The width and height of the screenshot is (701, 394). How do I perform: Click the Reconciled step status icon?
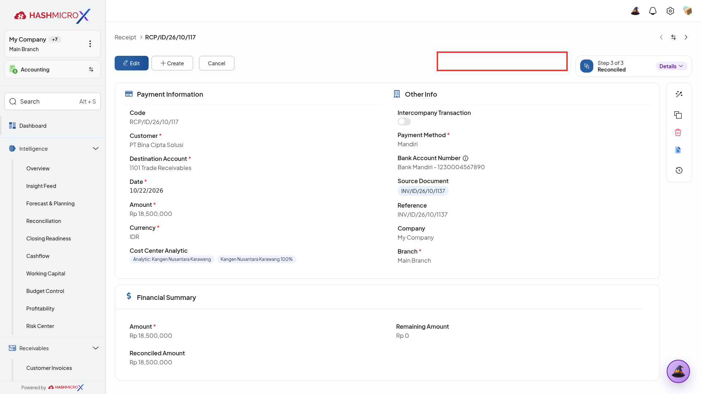coord(587,66)
